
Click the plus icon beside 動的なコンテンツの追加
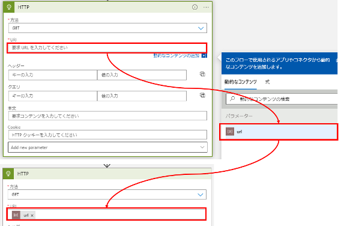point(204,56)
